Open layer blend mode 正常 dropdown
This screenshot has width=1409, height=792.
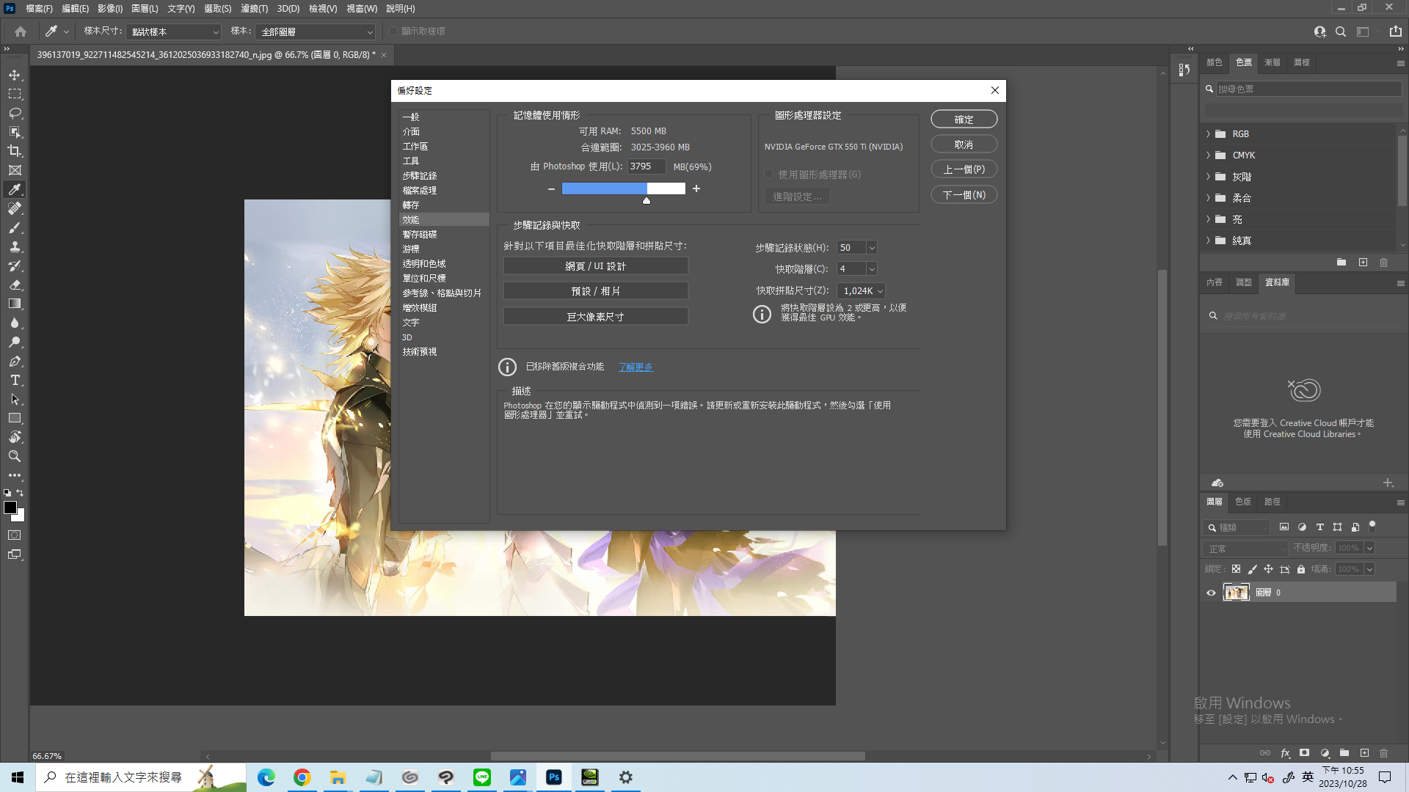pos(1245,549)
